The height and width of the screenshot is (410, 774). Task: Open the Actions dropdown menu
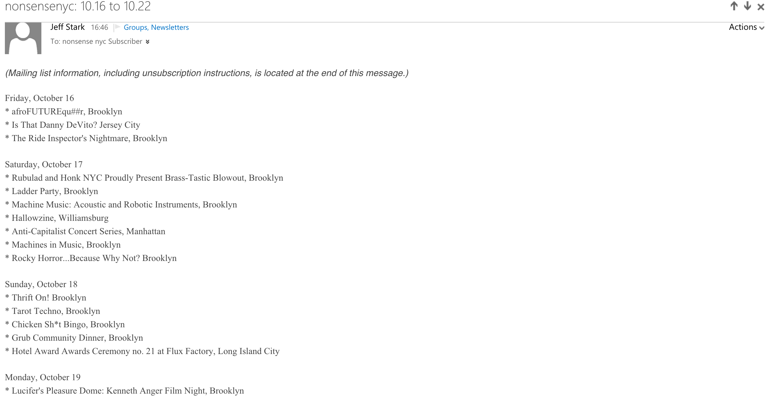(x=746, y=27)
